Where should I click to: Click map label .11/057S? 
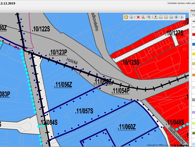(x=84, y=111)
